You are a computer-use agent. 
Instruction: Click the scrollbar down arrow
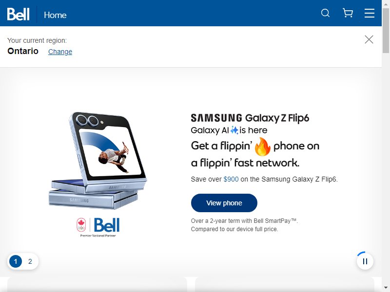click(x=386, y=288)
